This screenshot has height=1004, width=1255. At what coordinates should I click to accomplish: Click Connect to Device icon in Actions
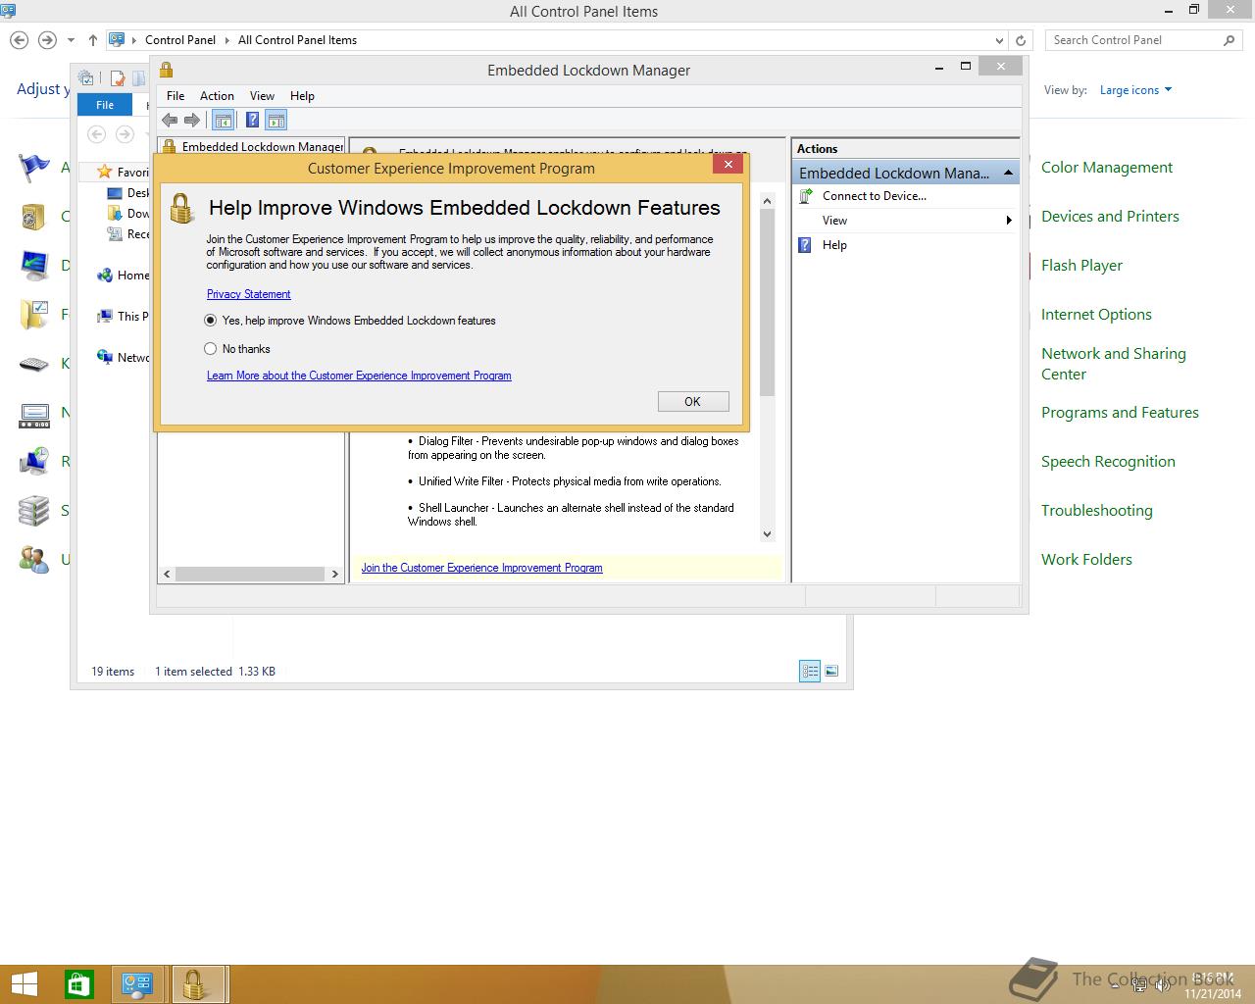click(805, 196)
